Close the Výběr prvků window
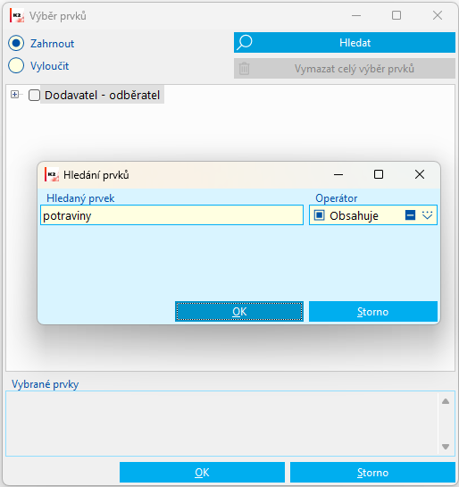The height and width of the screenshot is (487, 459). (438, 15)
